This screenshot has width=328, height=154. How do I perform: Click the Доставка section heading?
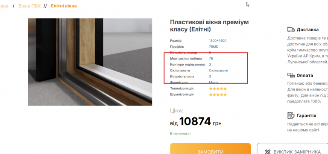click(307, 30)
